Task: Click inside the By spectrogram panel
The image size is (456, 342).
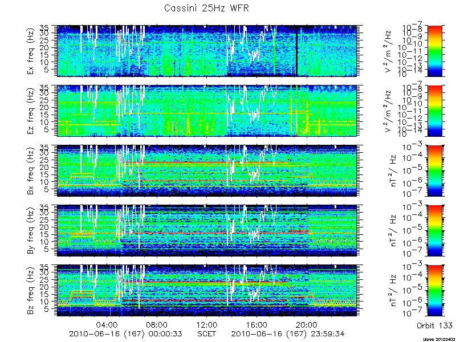Action: [206, 231]
